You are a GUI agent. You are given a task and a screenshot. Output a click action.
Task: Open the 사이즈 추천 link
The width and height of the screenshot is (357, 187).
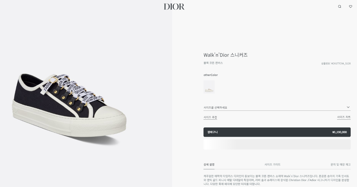pyautogui.click(x=210, y=117)
